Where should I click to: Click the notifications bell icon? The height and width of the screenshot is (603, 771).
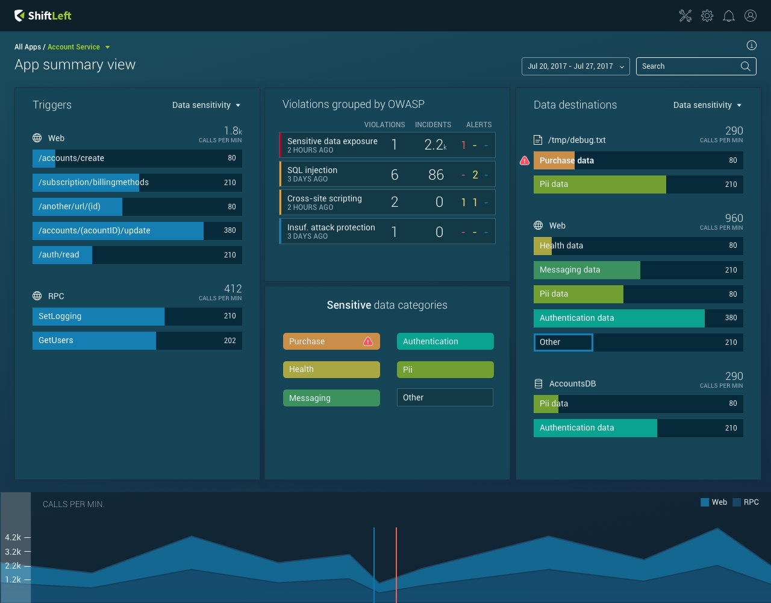(x=729, y=16)
